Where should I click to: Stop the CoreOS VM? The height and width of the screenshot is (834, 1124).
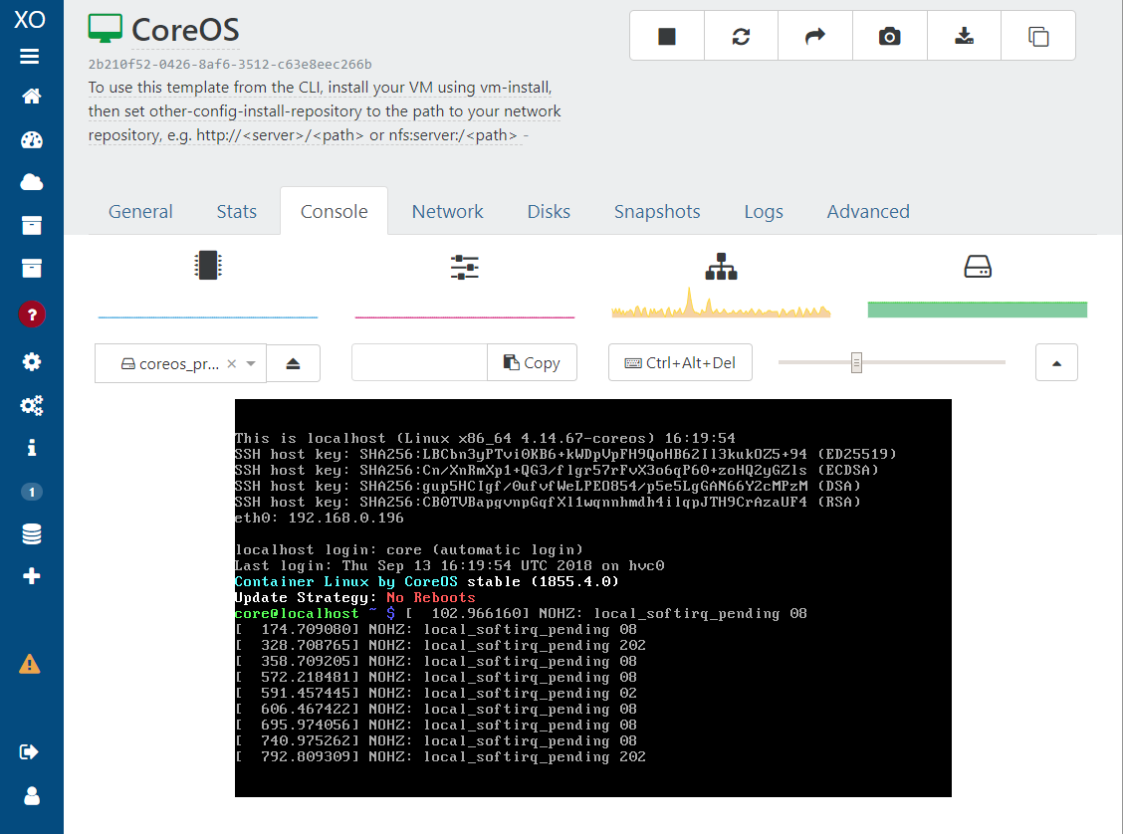[667, 36]
